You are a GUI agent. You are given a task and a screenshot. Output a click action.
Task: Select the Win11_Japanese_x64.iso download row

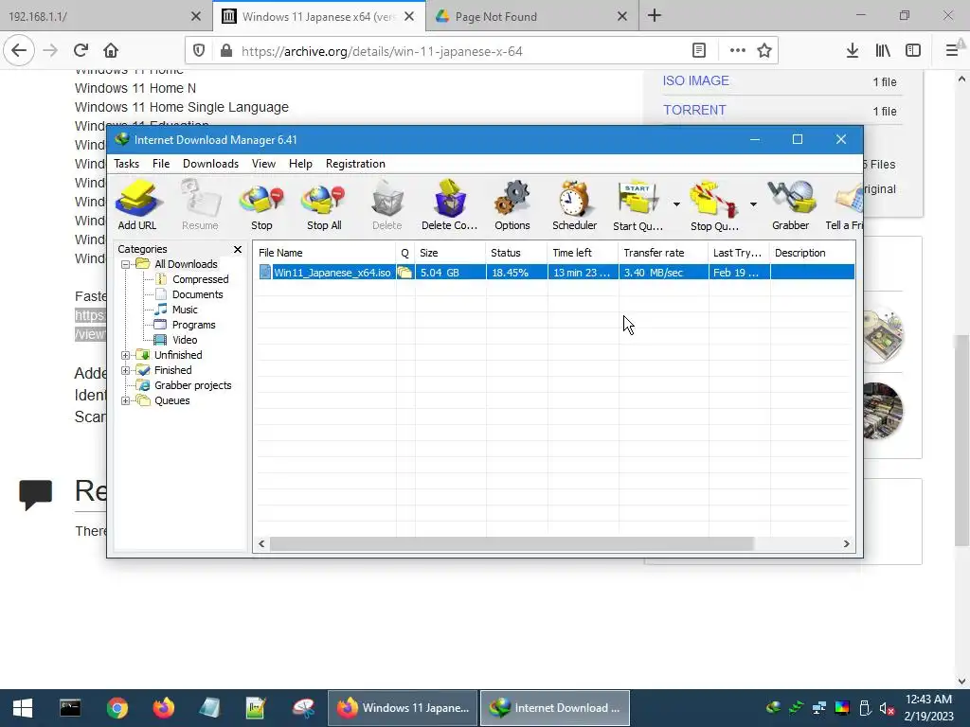555,272
